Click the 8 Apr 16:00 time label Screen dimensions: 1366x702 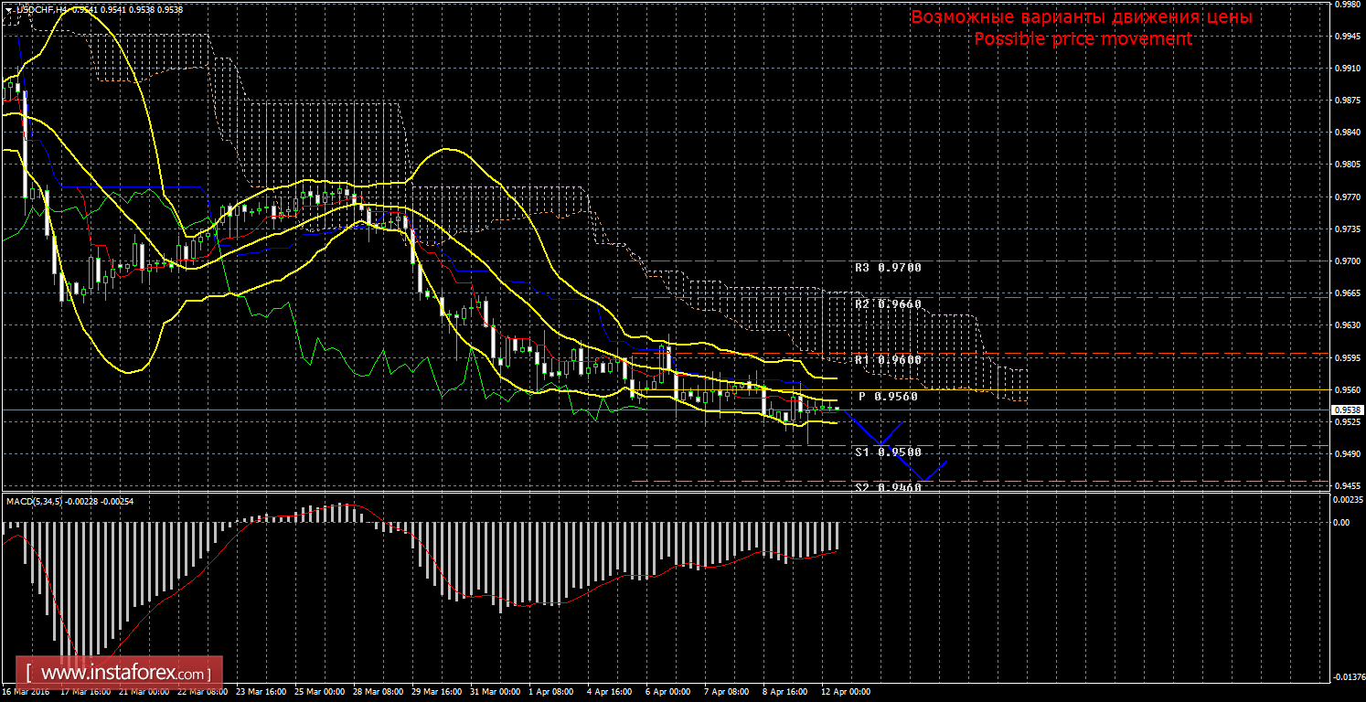pyautogui.click(x=787, y=692)
